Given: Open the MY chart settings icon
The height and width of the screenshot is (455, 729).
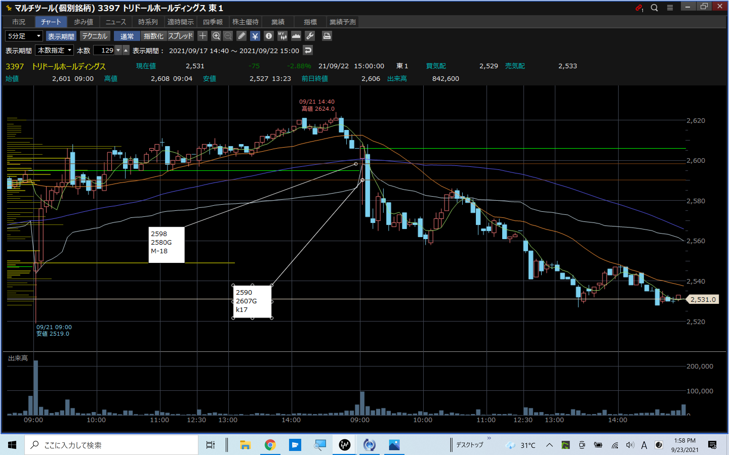Looking at the screenshot, I should click(x=282, y=36).
